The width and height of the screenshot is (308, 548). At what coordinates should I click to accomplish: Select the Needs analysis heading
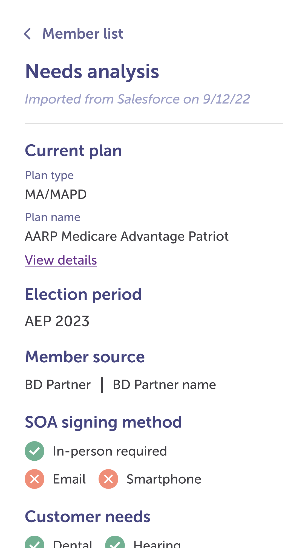pos(92,71)
